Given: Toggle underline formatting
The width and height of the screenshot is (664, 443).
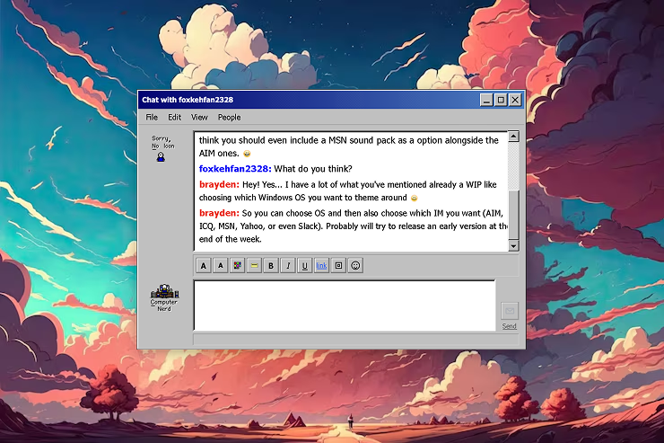Looking at the screenshot, I should pos(304,266).
